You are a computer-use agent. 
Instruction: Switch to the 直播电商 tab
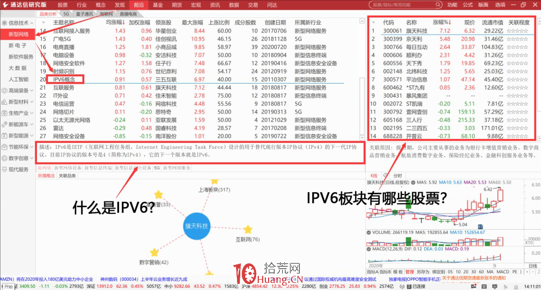(x=128, y=14)
